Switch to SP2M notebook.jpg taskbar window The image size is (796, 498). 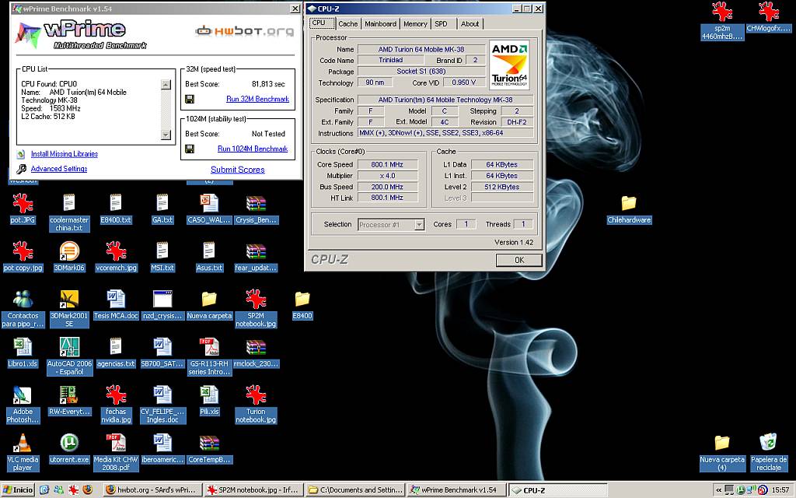pos(254,490)
